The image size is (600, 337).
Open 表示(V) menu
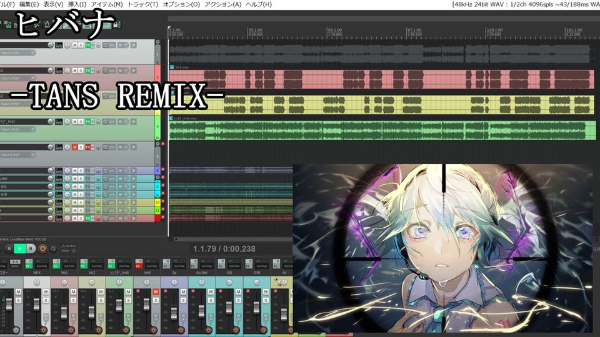click(x=53, y=4)
